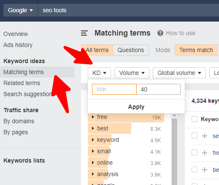Screen dimensions: 219x185
Task: Click plus icon on the 'se…' row
Action: click(x=205, y=136)
